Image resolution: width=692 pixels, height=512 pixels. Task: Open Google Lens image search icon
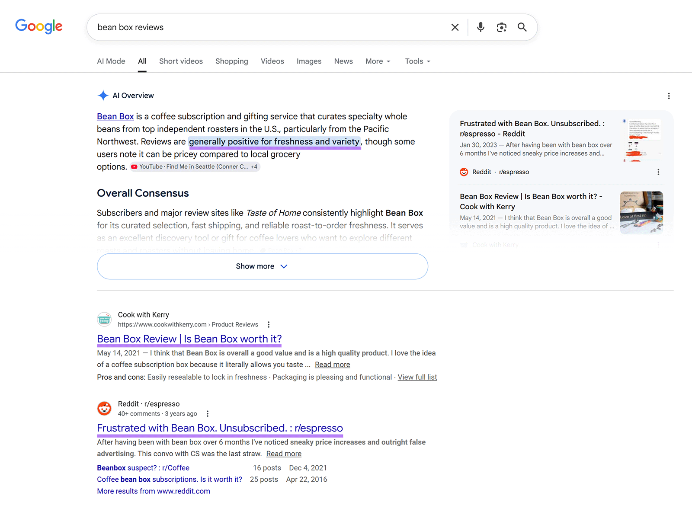click(502, 27)
